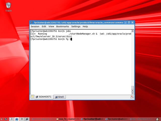The height and width of the screenshot is (121, 161).
Task: Switch to virtual desktop 3 in pager
Action: (x=22, y=119)
